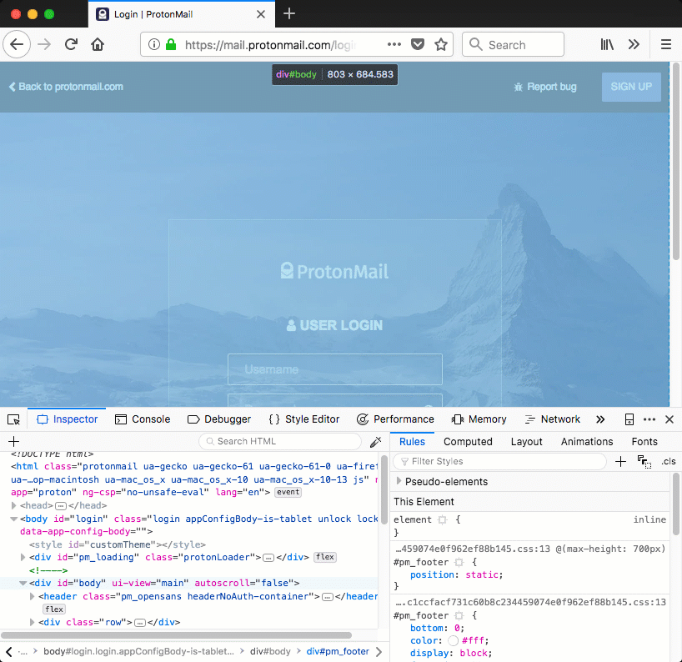This screenshot has width=682, height=662.
Task: Click the Username input field
Action: (335, 369)
